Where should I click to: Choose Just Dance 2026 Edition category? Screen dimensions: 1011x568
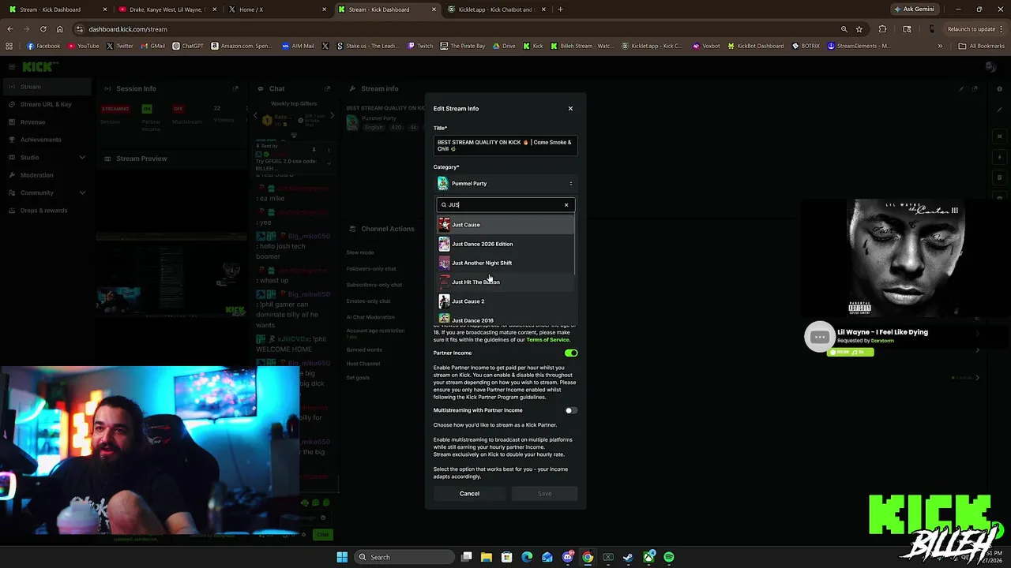tap(505, 244)
